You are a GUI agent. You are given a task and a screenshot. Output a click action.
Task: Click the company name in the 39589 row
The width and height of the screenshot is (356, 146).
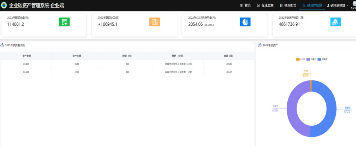(178, 64)
